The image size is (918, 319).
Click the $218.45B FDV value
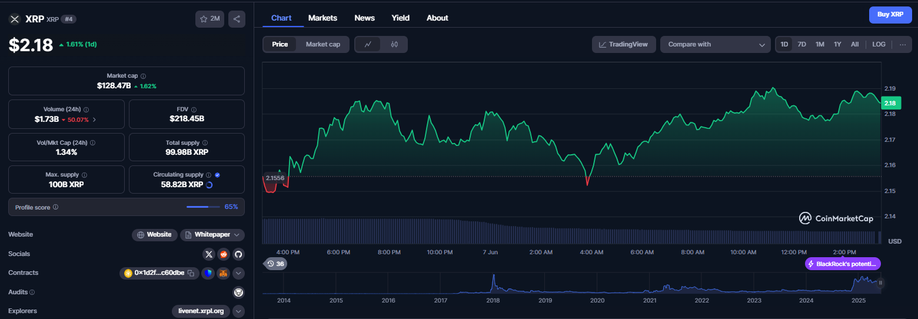(x=187, y=119)
